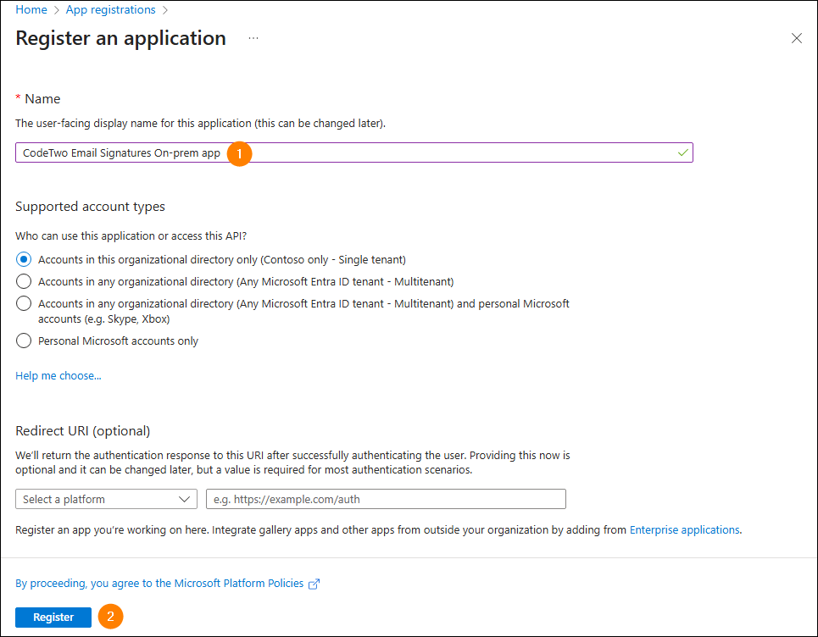818x637 pixels.
Task: Select the single tenant Contoso only option
Action: pyautogui.click(x=24, y=259)
